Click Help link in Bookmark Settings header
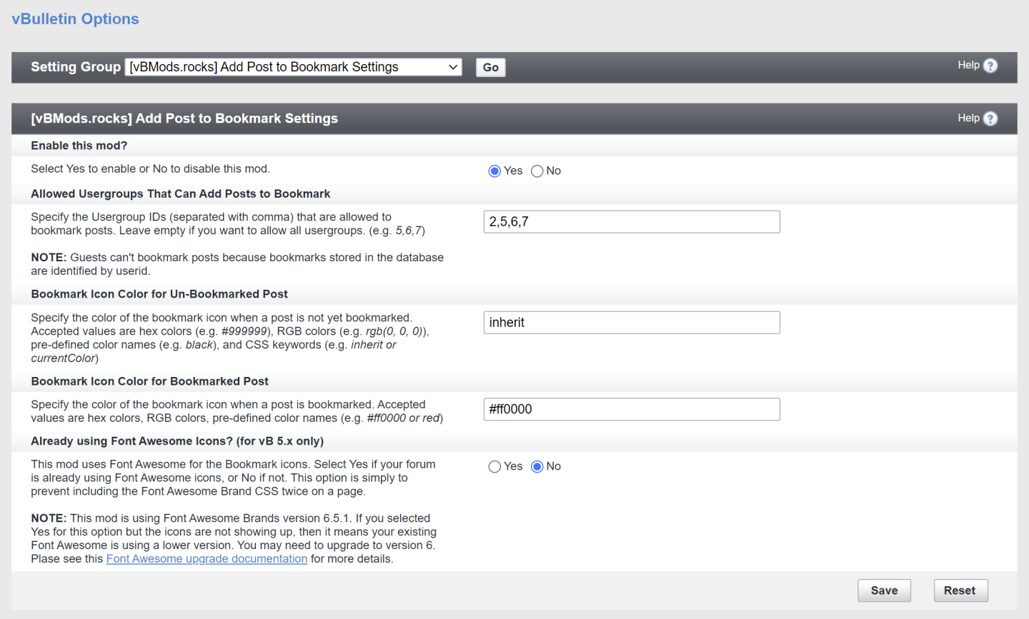The image size is (1029, 619). [968, 118]
